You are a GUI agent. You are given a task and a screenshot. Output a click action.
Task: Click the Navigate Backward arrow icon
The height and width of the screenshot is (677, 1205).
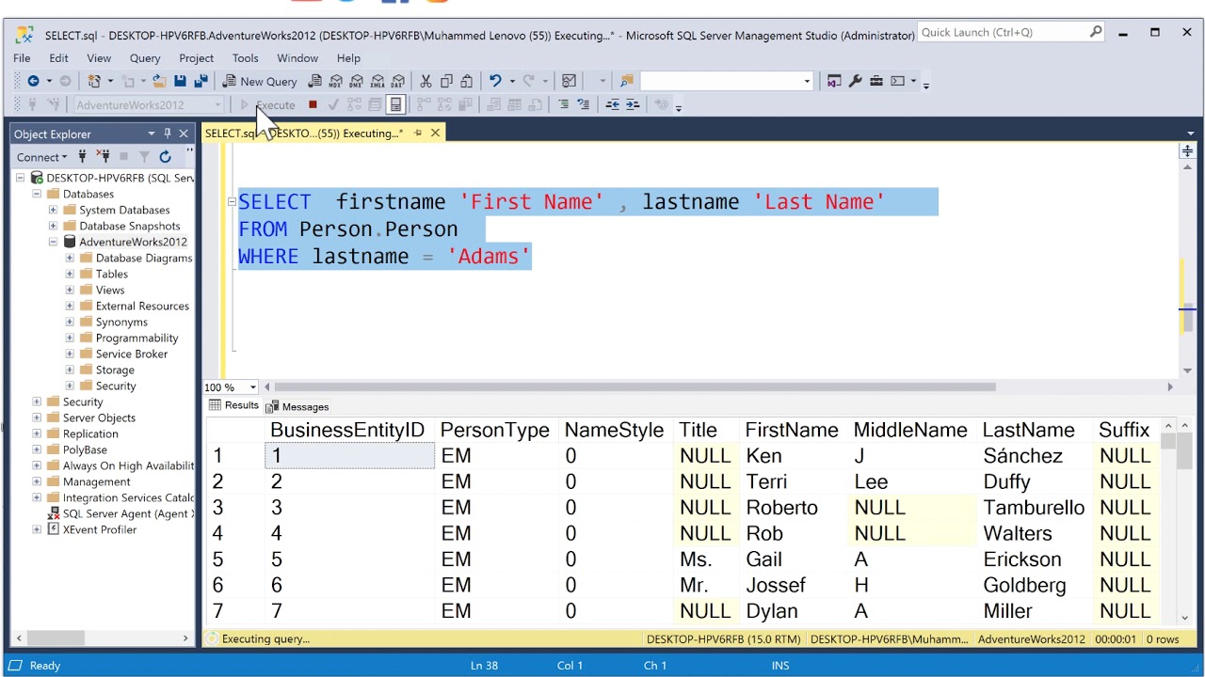[33, 81]
